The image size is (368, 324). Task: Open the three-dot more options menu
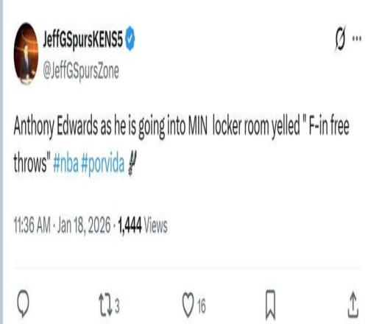[357, 38]
